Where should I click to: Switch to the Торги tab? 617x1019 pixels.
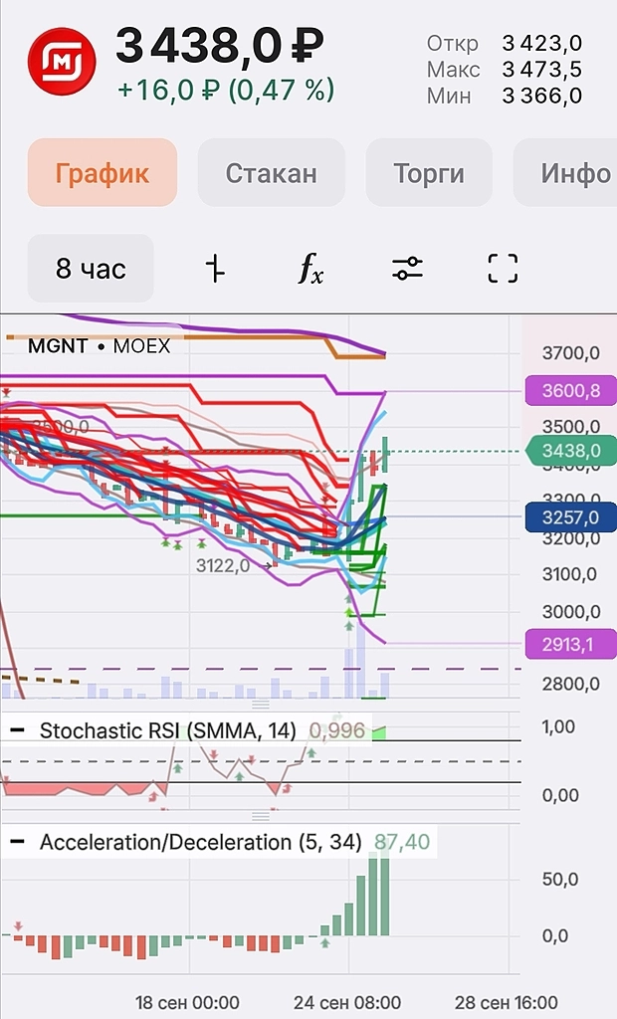point(429,173)
